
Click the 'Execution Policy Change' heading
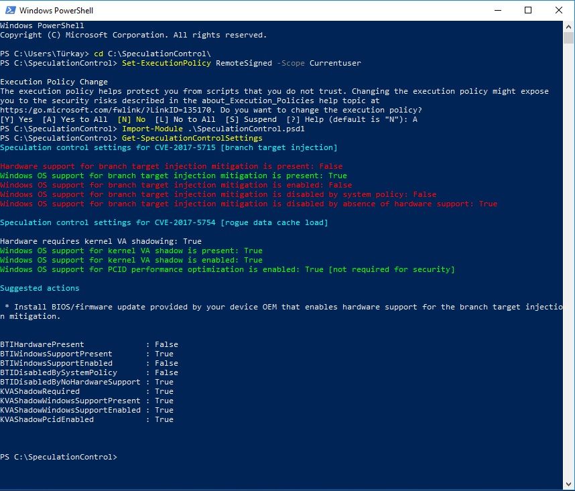click(54, 82)
